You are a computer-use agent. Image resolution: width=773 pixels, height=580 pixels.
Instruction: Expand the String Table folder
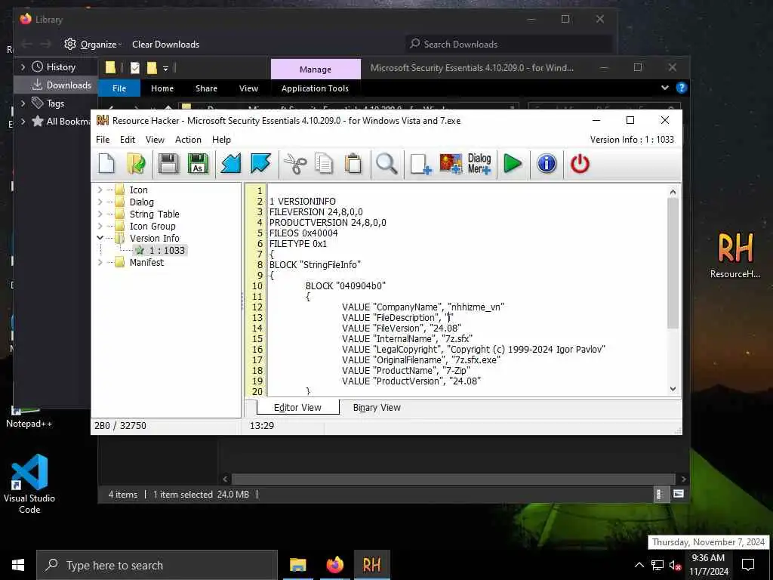click(100, 214)
